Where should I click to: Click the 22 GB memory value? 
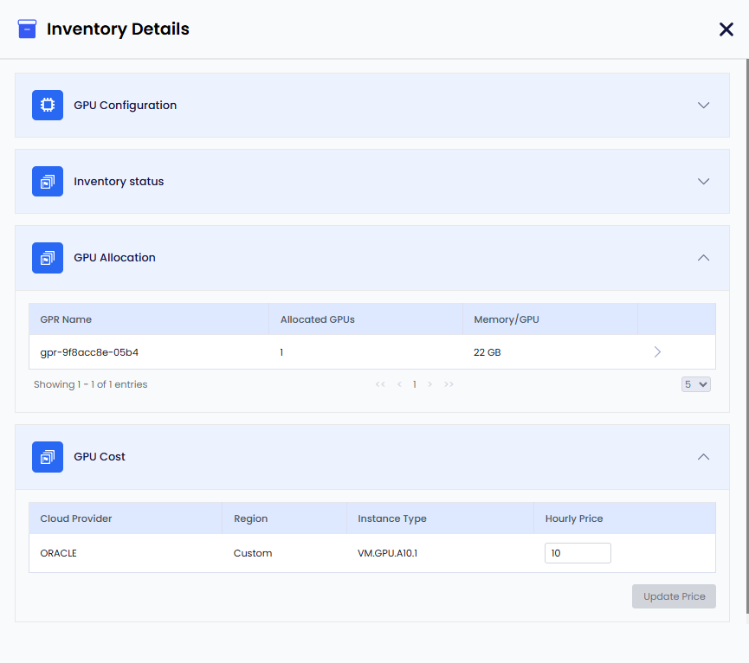487,352
